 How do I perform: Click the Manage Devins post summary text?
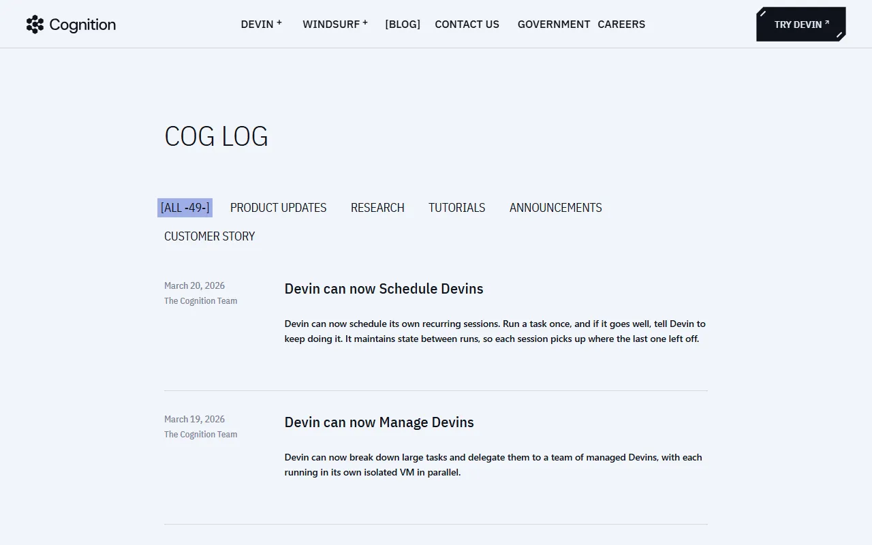[x=493, y=465]
